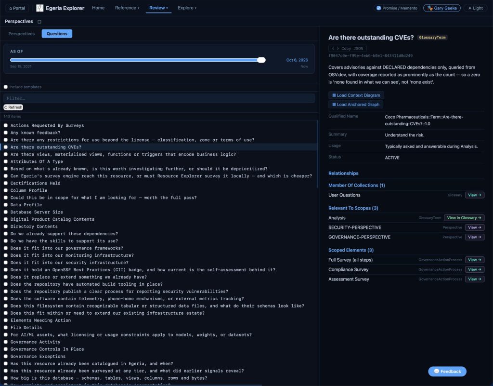Click the Filter input field

[159, 98]
